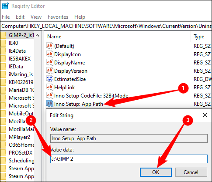Open the File menu
The image size is (212, 182).
click(x=6, y=17)
